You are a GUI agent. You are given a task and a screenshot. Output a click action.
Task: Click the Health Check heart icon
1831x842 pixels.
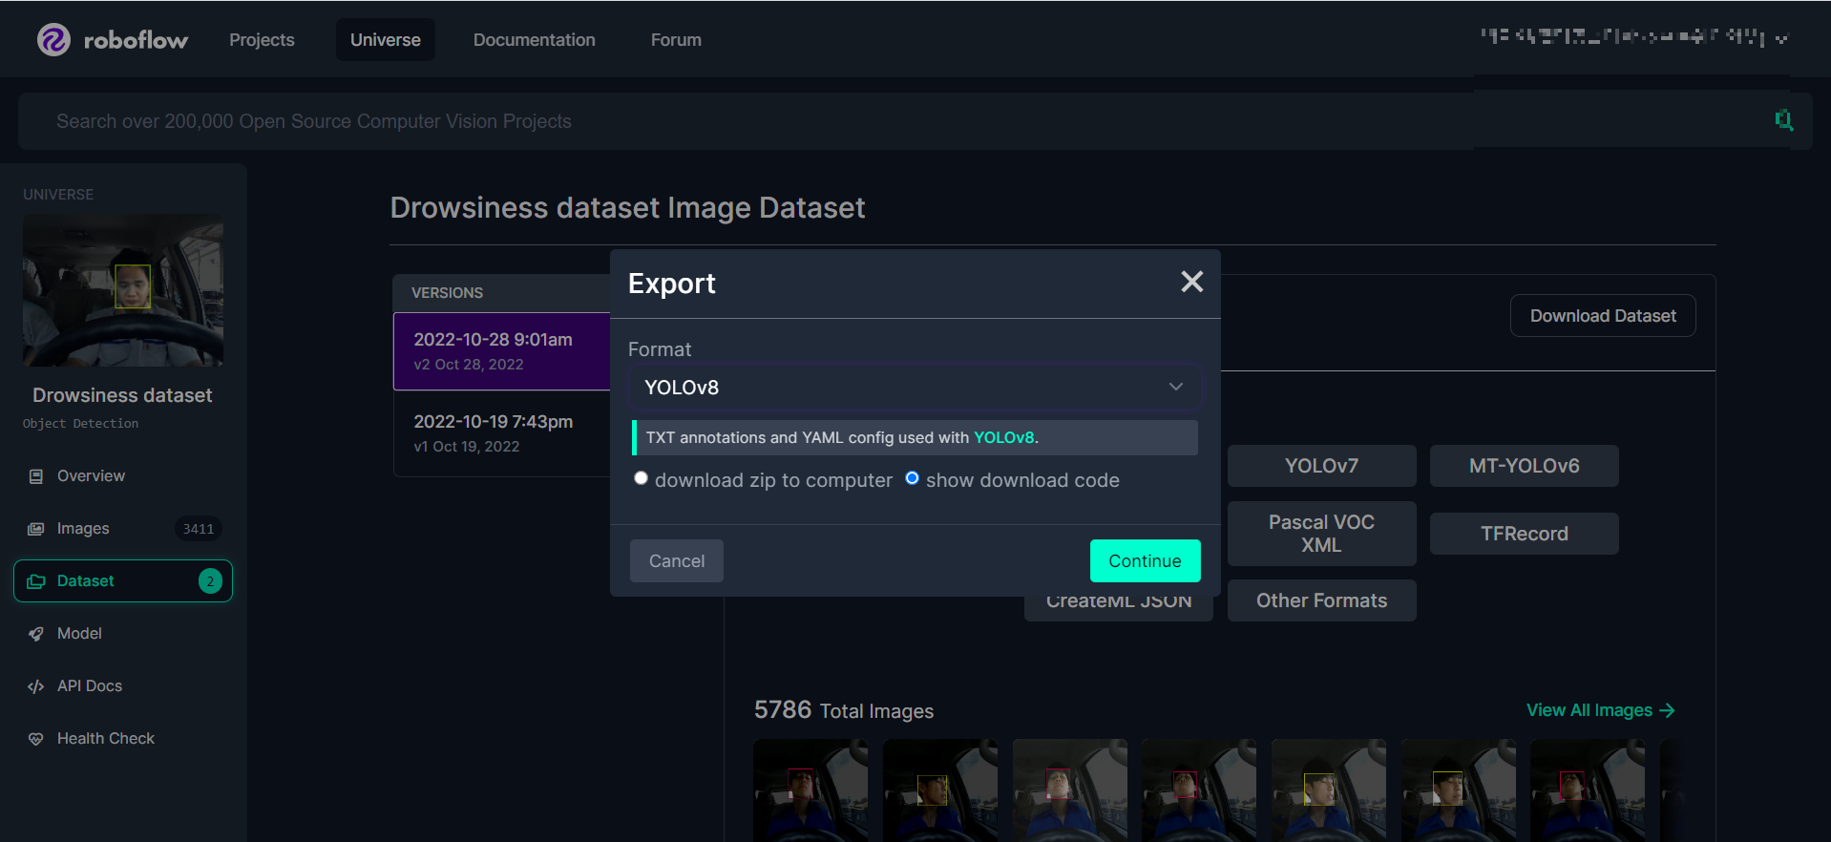(x=36, y=739)
